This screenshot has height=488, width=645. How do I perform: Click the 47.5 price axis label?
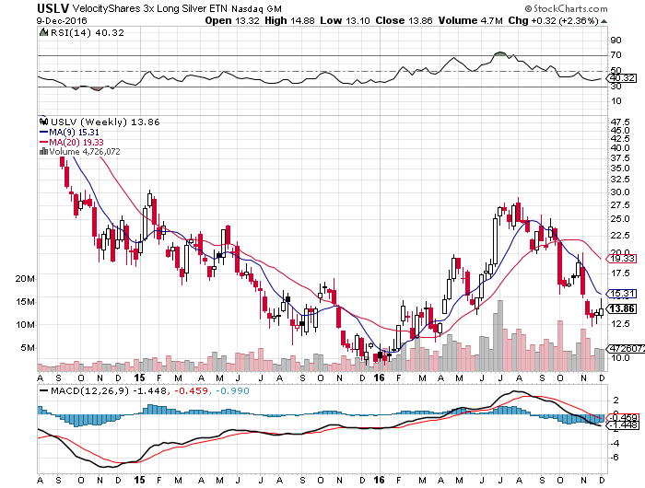620,122
